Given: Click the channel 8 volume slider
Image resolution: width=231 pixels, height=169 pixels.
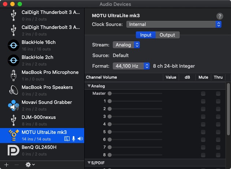Looking at the screenshot, I should coord(135,155).
